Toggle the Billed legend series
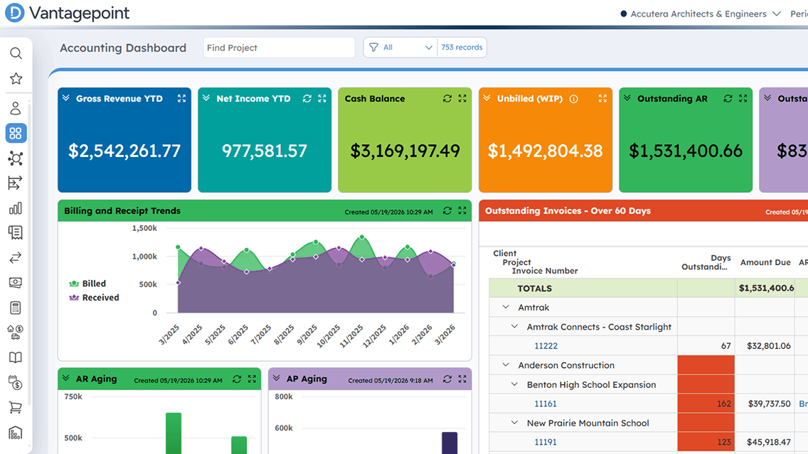Image resolution: width=808 pixels, height=454 pixels. tap(87, 283)
